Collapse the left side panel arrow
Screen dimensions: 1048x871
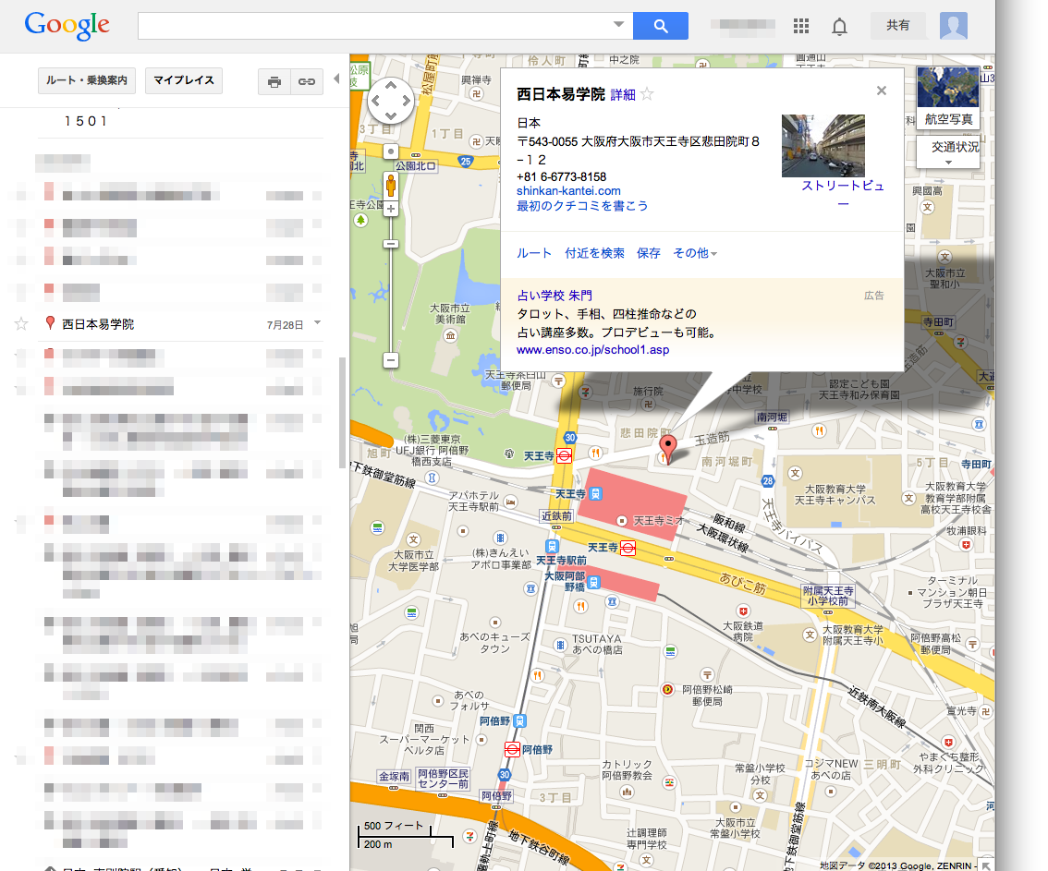(336, 79)
